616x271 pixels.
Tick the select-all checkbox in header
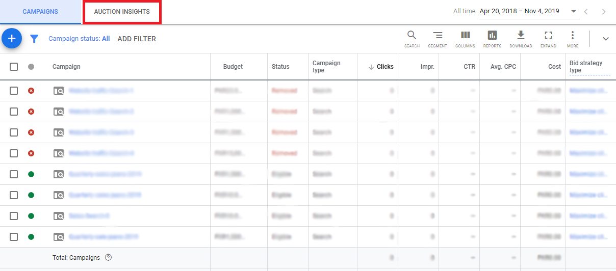point(14,67)
